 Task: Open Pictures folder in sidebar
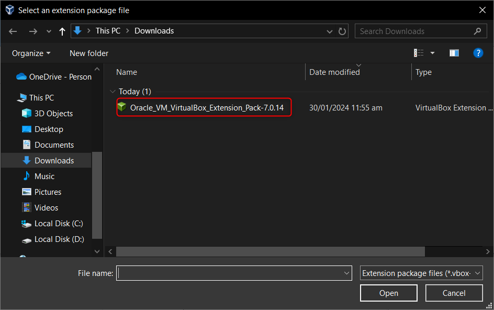point(48,192)
